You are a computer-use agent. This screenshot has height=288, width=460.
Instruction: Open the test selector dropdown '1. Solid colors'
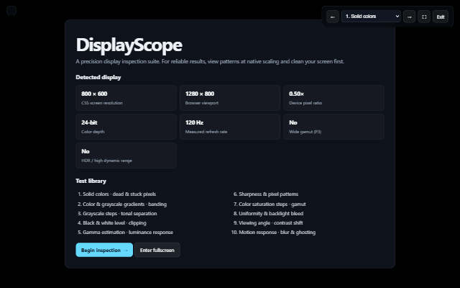[371, 17]
